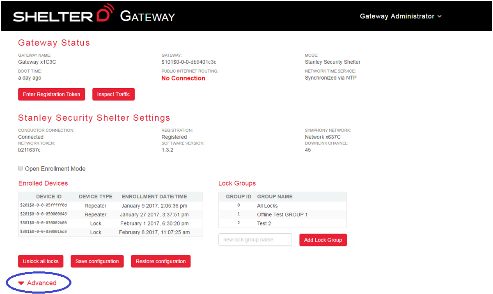Screen dimensions: 493x294
Task: Click the February 8 2017 enrollment date
Action: [154, 232]
